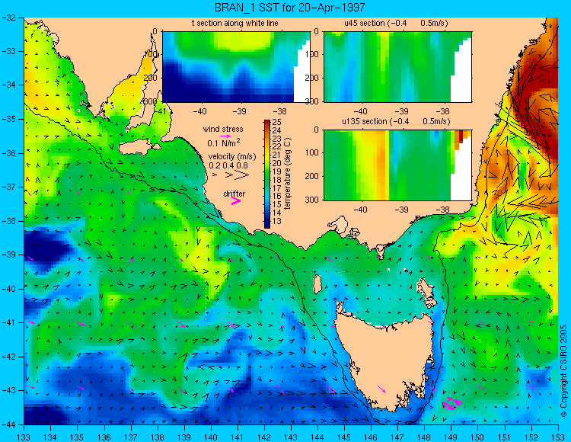
Task: Click longitude axis label 133
Action: pyautogui.click(x=24, y=437)
